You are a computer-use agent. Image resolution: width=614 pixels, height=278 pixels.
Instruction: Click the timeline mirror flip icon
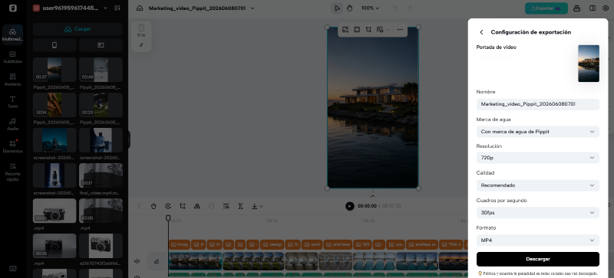pyautogui.click(x=197, y=206)
